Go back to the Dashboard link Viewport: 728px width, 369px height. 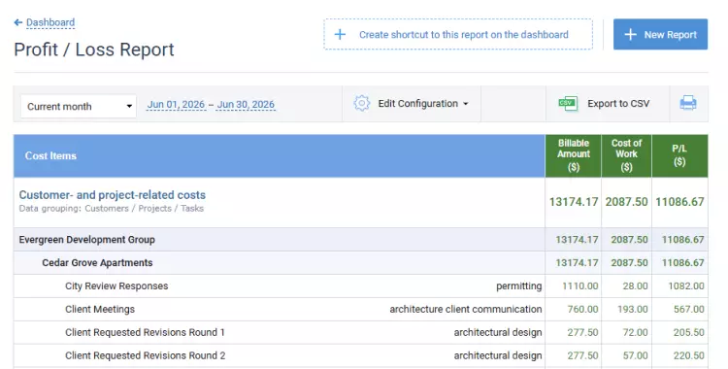[x=50, y=22]
